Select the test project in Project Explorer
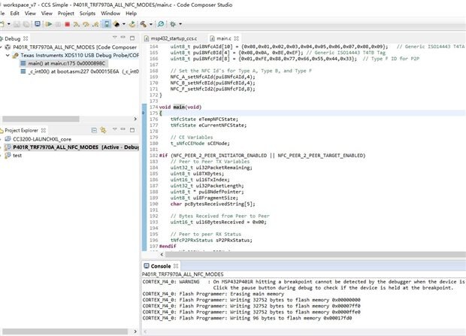The image size is (466, 336). pyautogui.click(x=17, y=156)
